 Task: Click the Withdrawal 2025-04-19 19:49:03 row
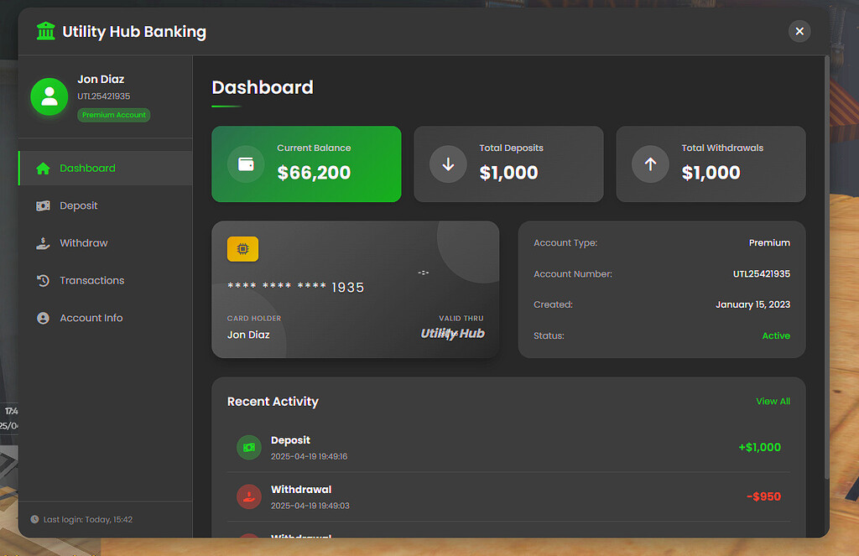pyautogui.click(x=508, y=496)
